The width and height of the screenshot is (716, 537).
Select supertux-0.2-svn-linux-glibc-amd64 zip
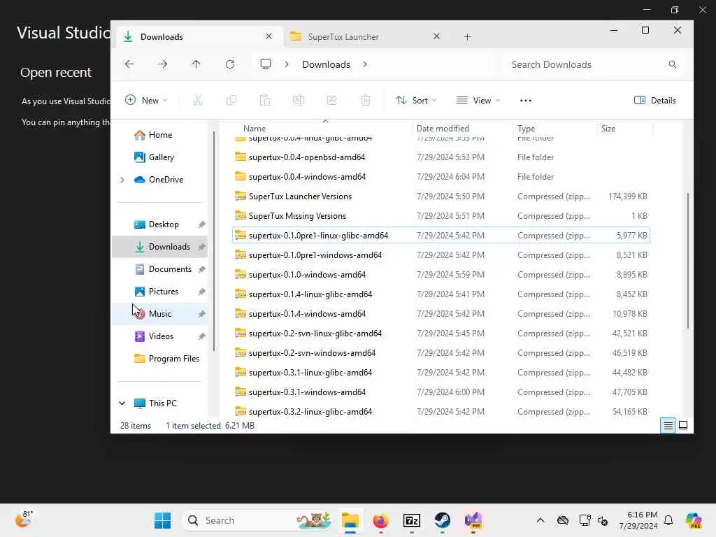coord(441,334)
